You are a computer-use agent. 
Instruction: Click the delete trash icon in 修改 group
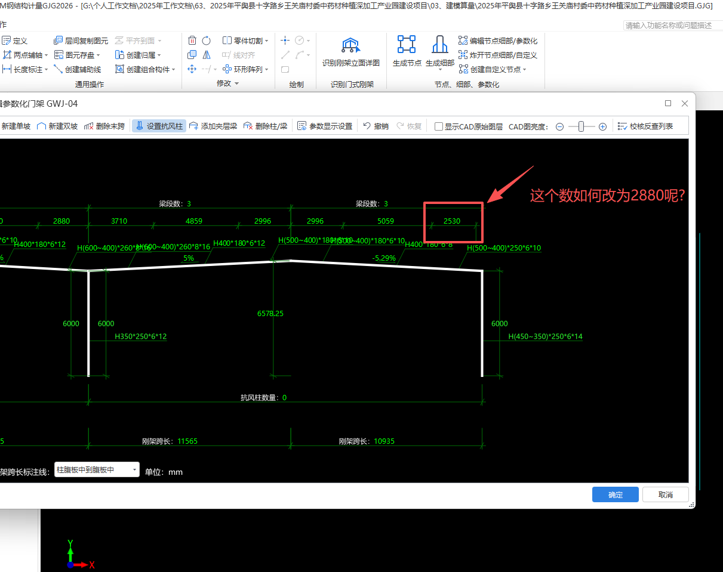(x=192, y=41)
